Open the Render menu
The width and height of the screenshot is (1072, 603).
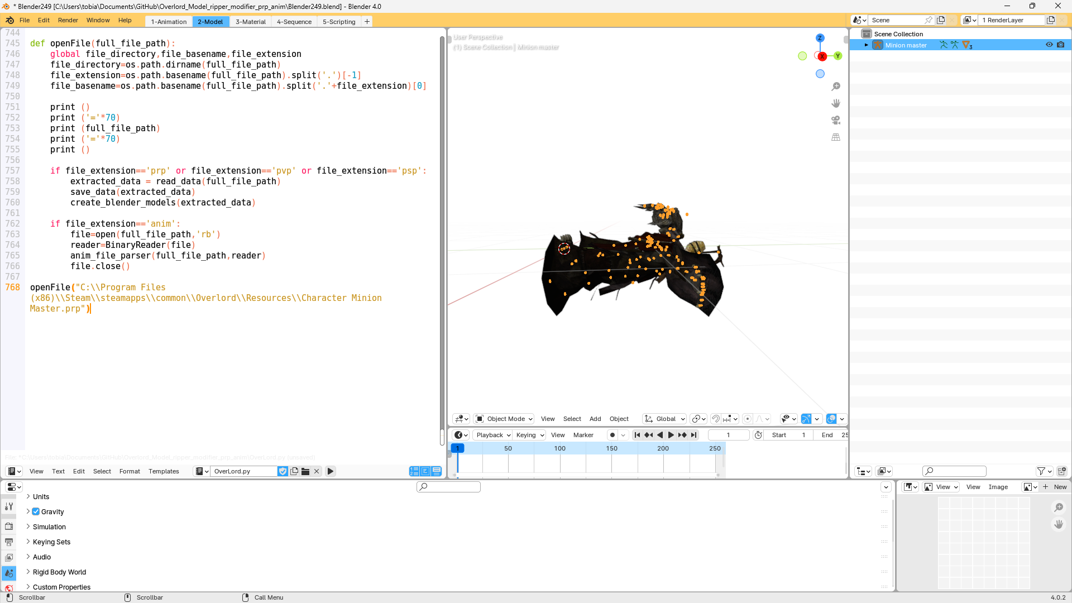[x=68, y=20]
